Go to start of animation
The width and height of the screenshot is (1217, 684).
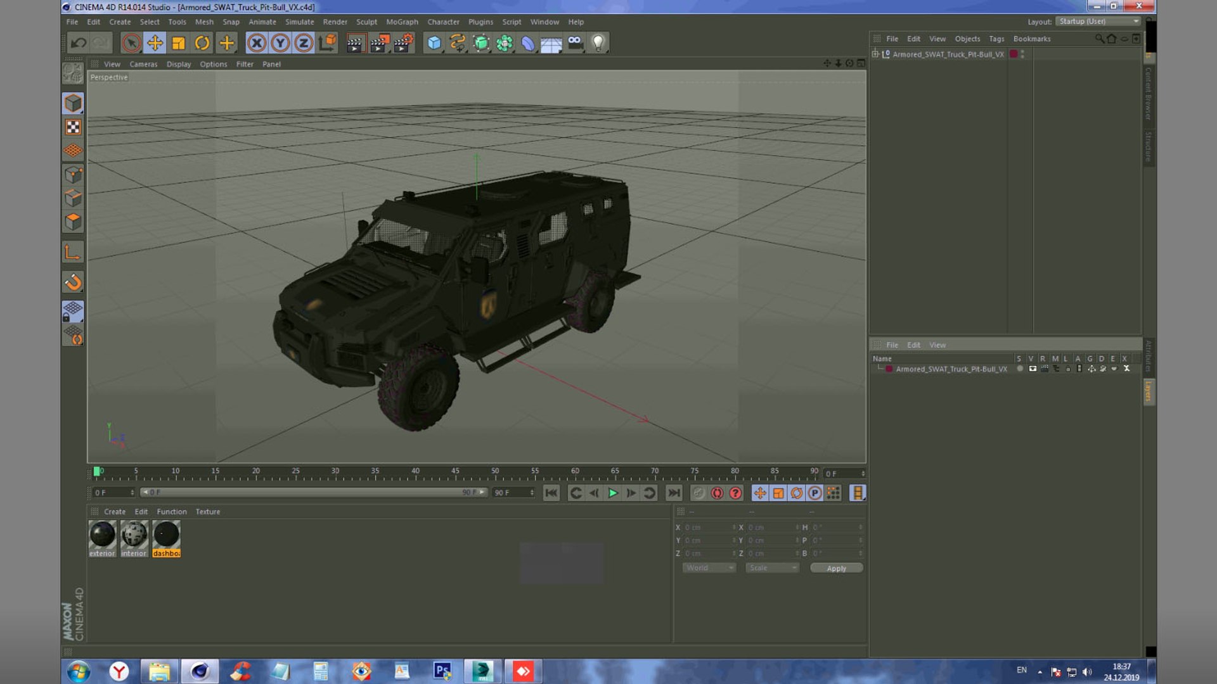coord(551,493)
